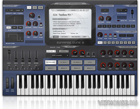Click the oscillator FREQ knob
The width and height of the screenshot is (140, 109).
click(x=35, y=34)
